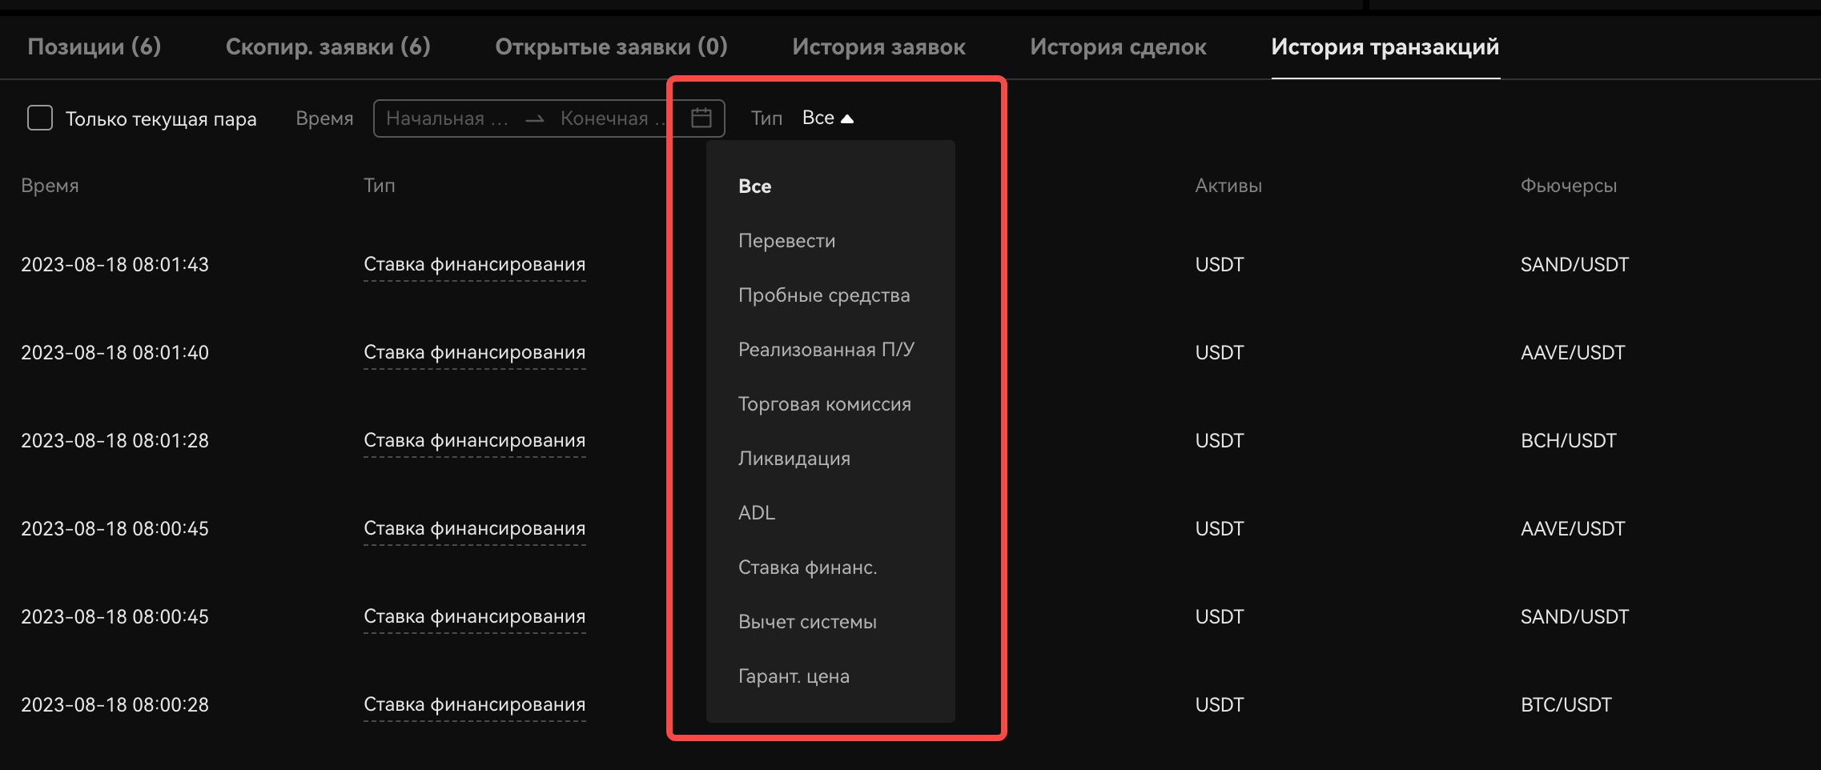Choose Перевести in the type list

(786, 241)
